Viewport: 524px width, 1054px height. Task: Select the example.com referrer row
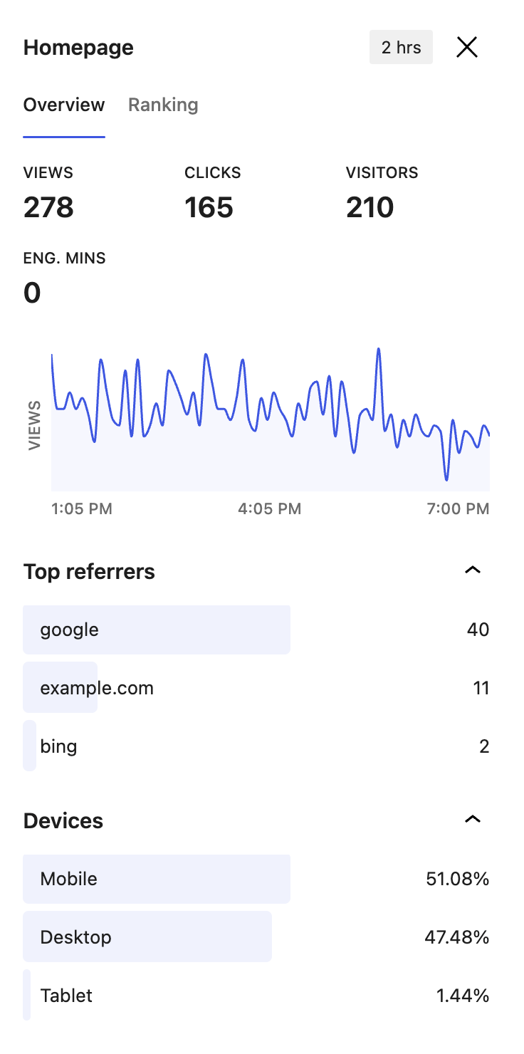(256, 688)
